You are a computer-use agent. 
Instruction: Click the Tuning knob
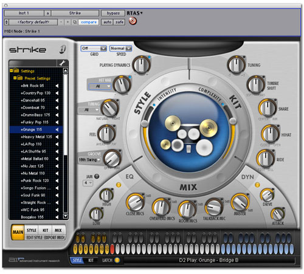coord(236,65)
